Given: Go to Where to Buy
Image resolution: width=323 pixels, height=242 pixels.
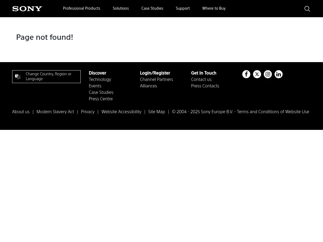Looking at the screenshot, I should tap(214, 8).
